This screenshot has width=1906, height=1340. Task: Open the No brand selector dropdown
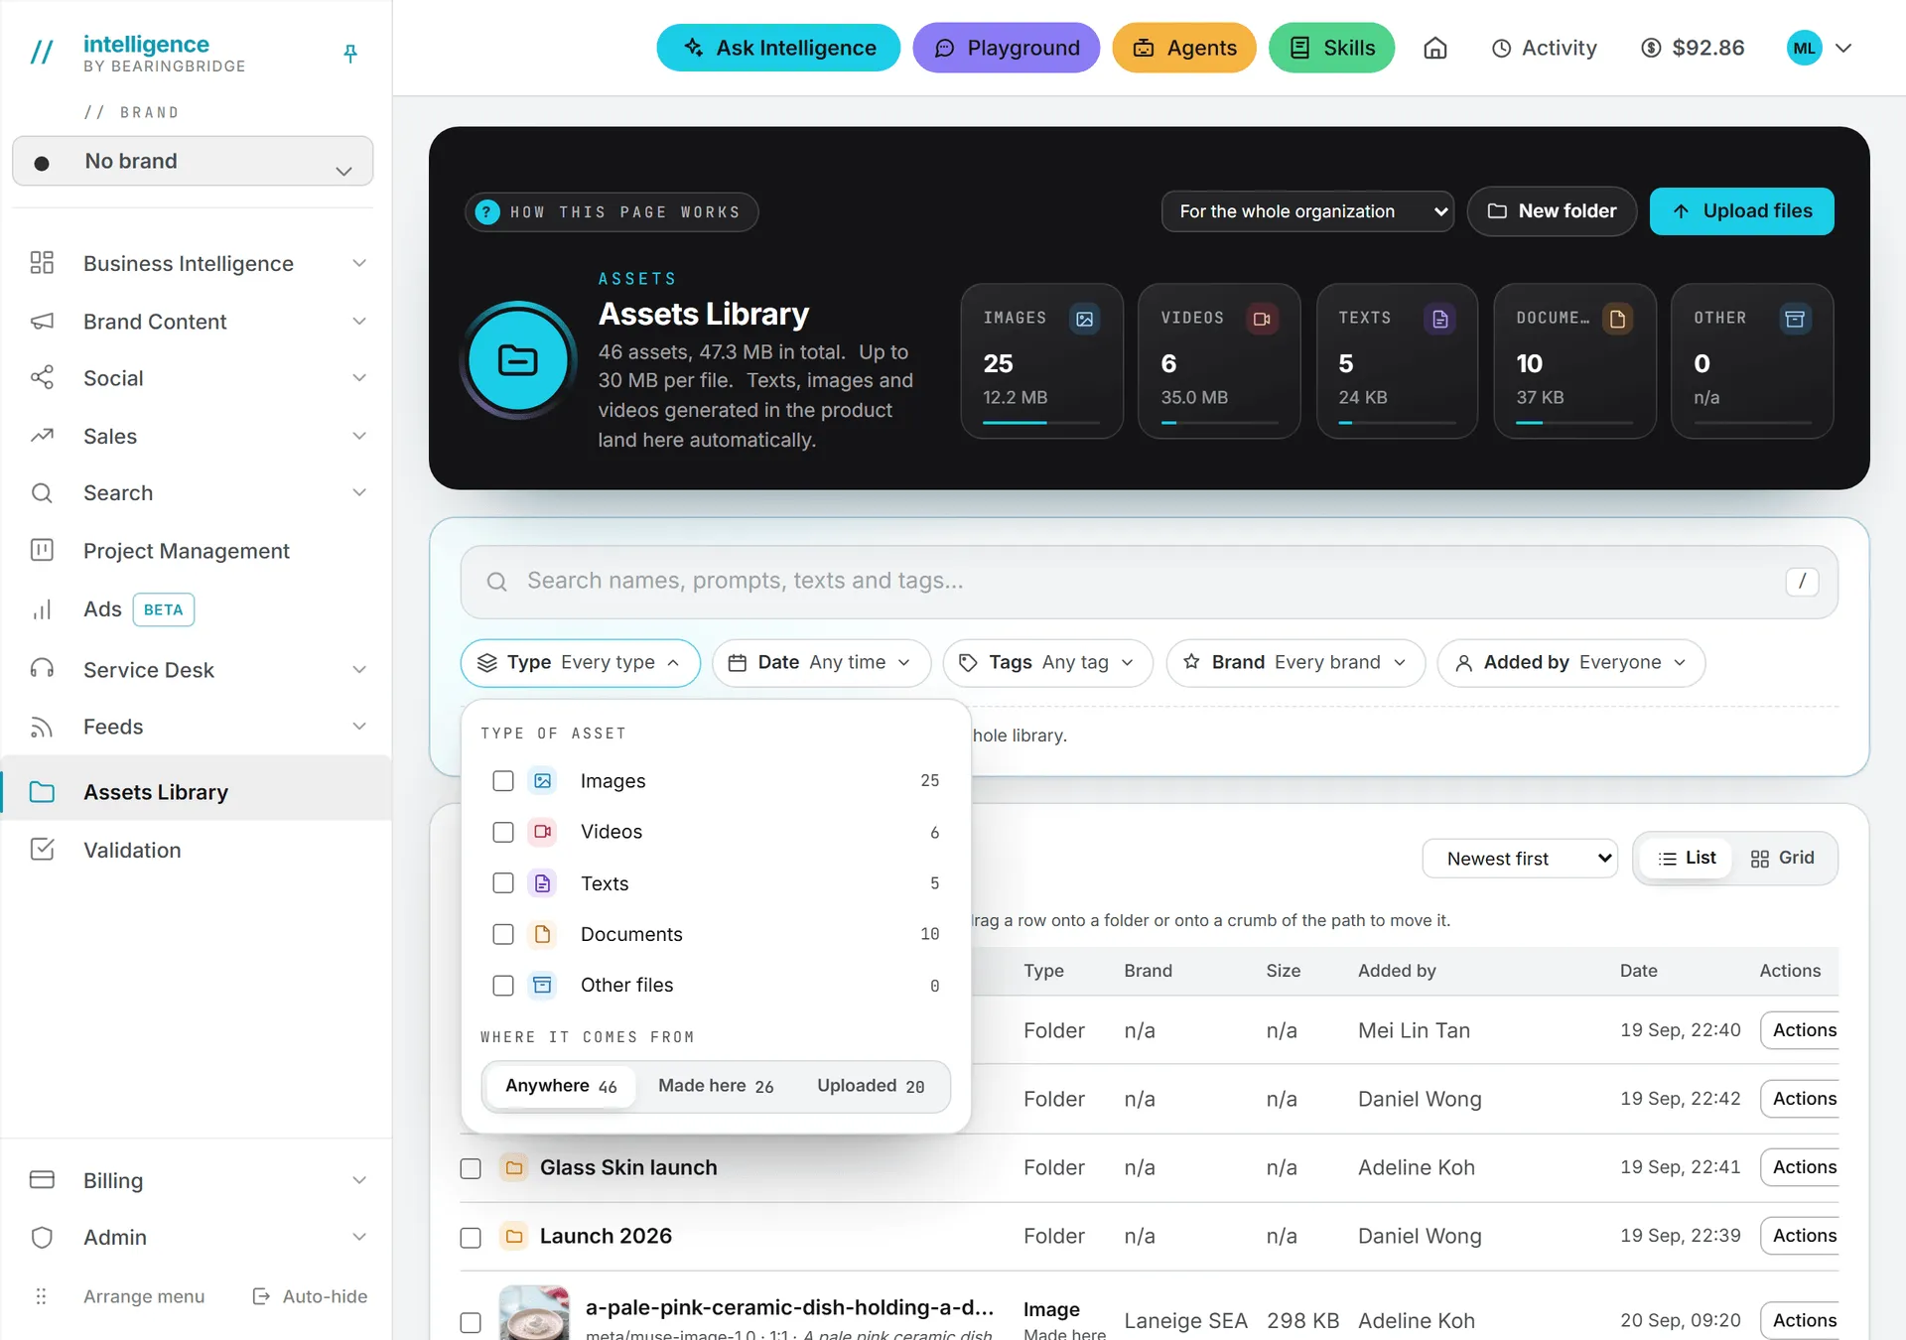(193, 161)
